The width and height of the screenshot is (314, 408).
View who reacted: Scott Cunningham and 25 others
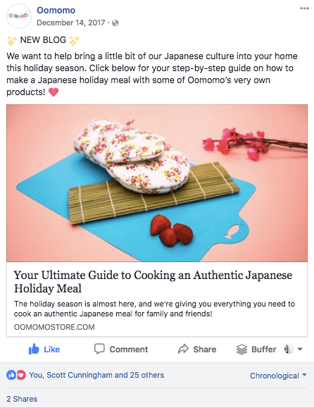tap(96, 375)
